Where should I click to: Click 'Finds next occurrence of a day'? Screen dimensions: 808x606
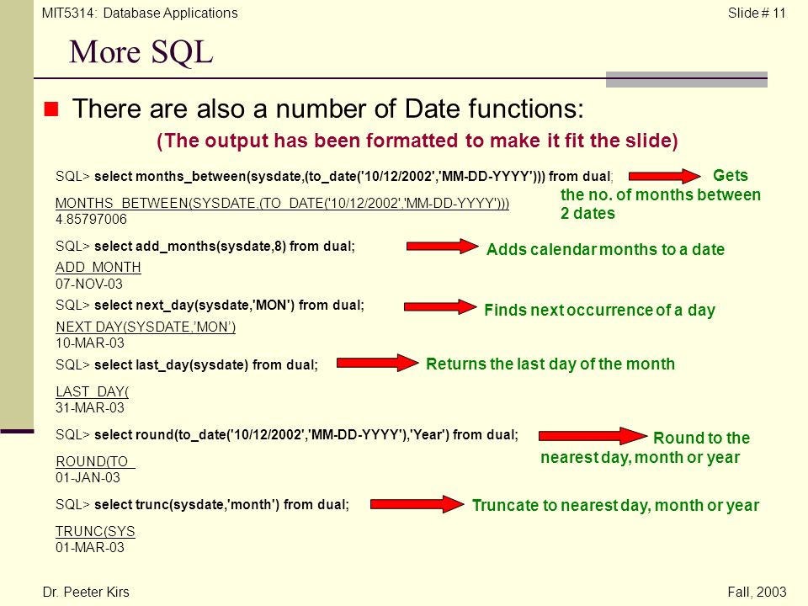[600, 311]
